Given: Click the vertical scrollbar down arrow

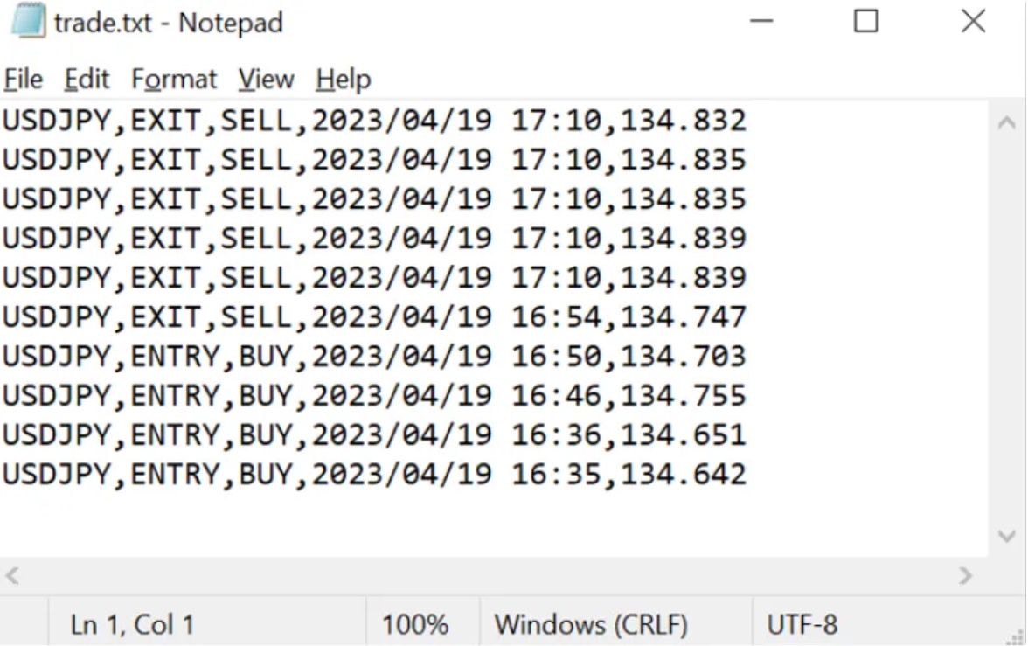Looking at the screenshot, I should [x=1005, y=537].
